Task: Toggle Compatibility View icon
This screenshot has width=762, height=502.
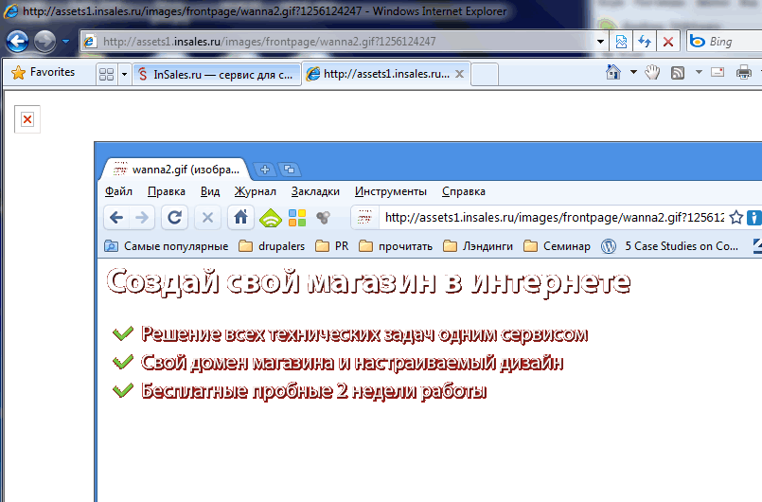Action: 621,42
